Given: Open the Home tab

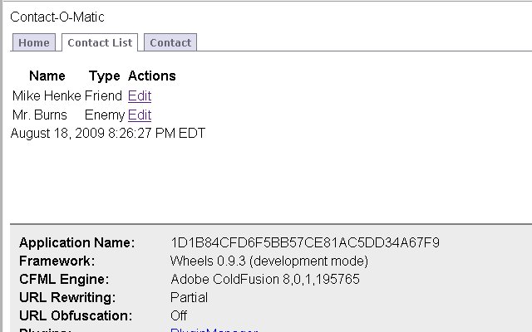Looking at the screenshot, I should [x=34, y=42].
